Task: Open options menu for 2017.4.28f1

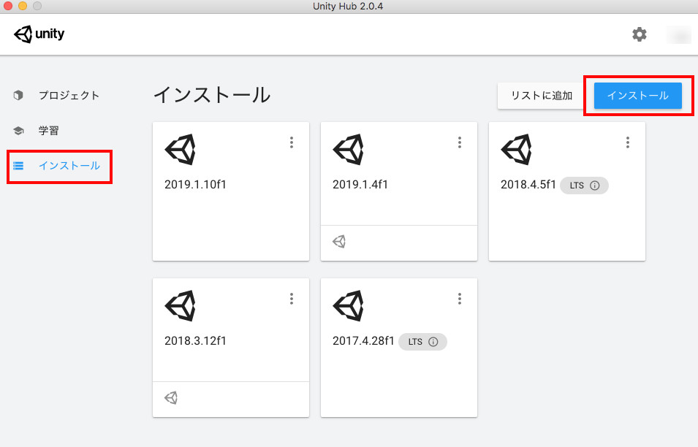Action: pos(460,299)
